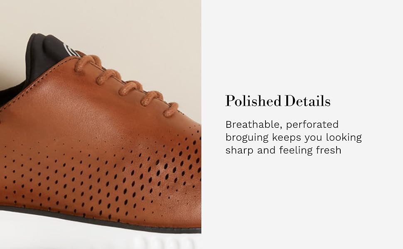Click the "sharp and feeling fresh" line
The image size is (403, 249).
point(283,150)
